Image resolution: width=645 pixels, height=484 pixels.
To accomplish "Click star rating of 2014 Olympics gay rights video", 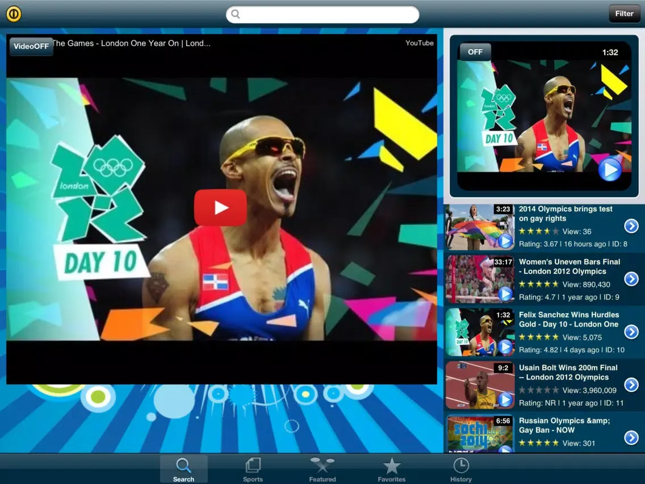I will tap(539, 231).
